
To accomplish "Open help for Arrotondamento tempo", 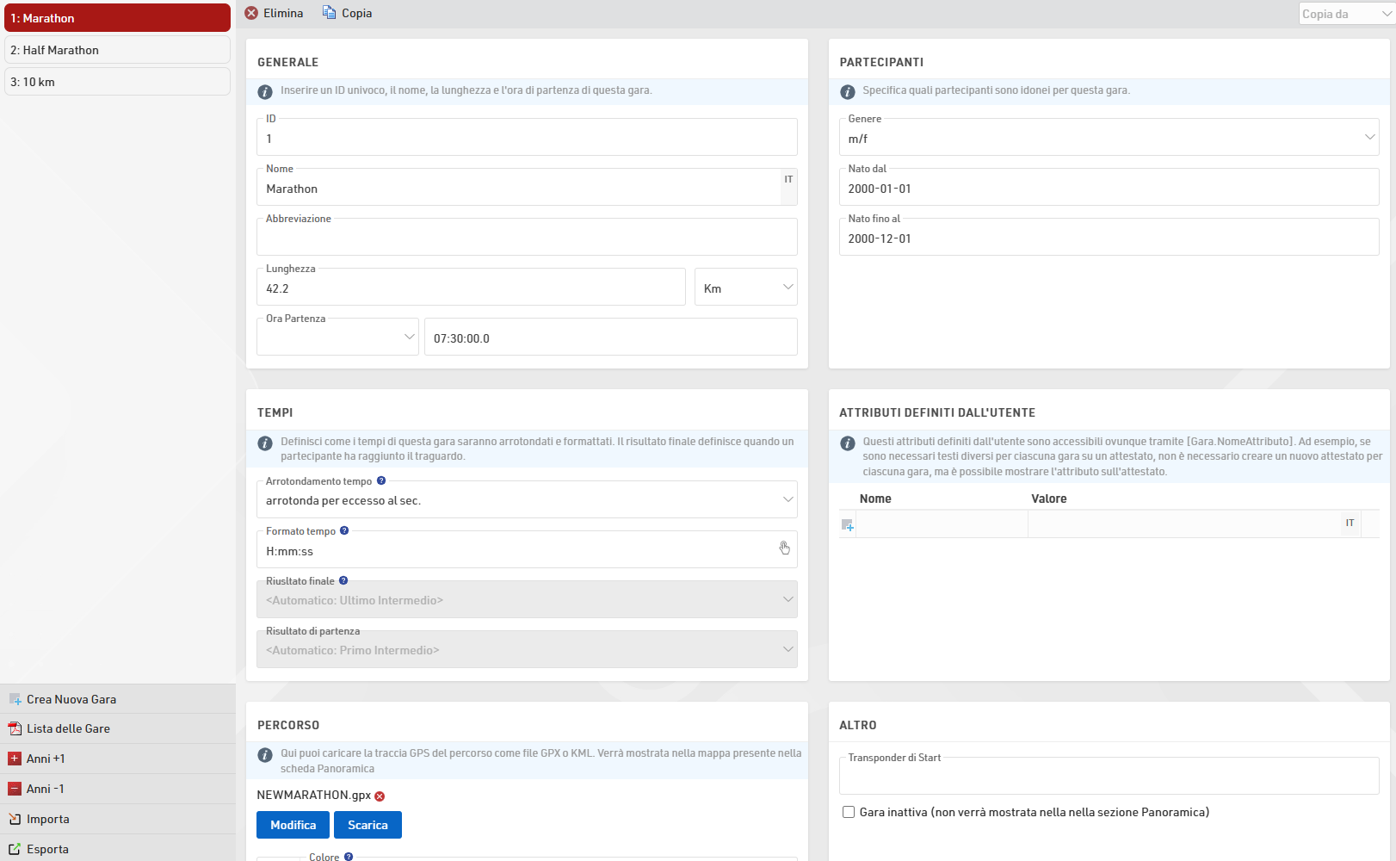I will 381,481.
